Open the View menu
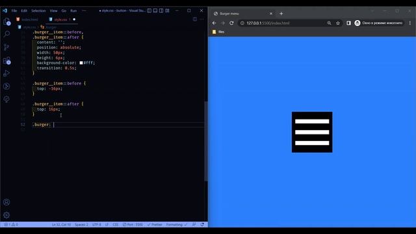416x234 pixels. [53, 11]
